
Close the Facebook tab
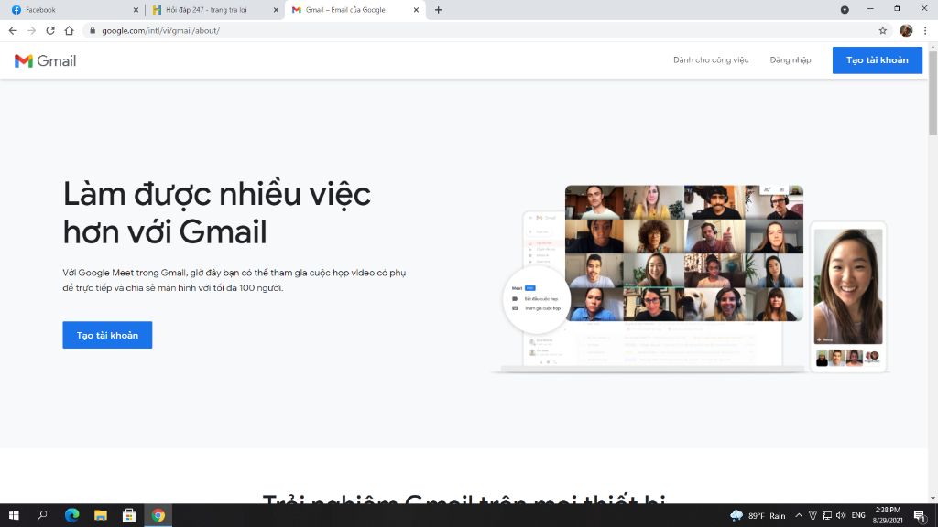tap(136, 10)
